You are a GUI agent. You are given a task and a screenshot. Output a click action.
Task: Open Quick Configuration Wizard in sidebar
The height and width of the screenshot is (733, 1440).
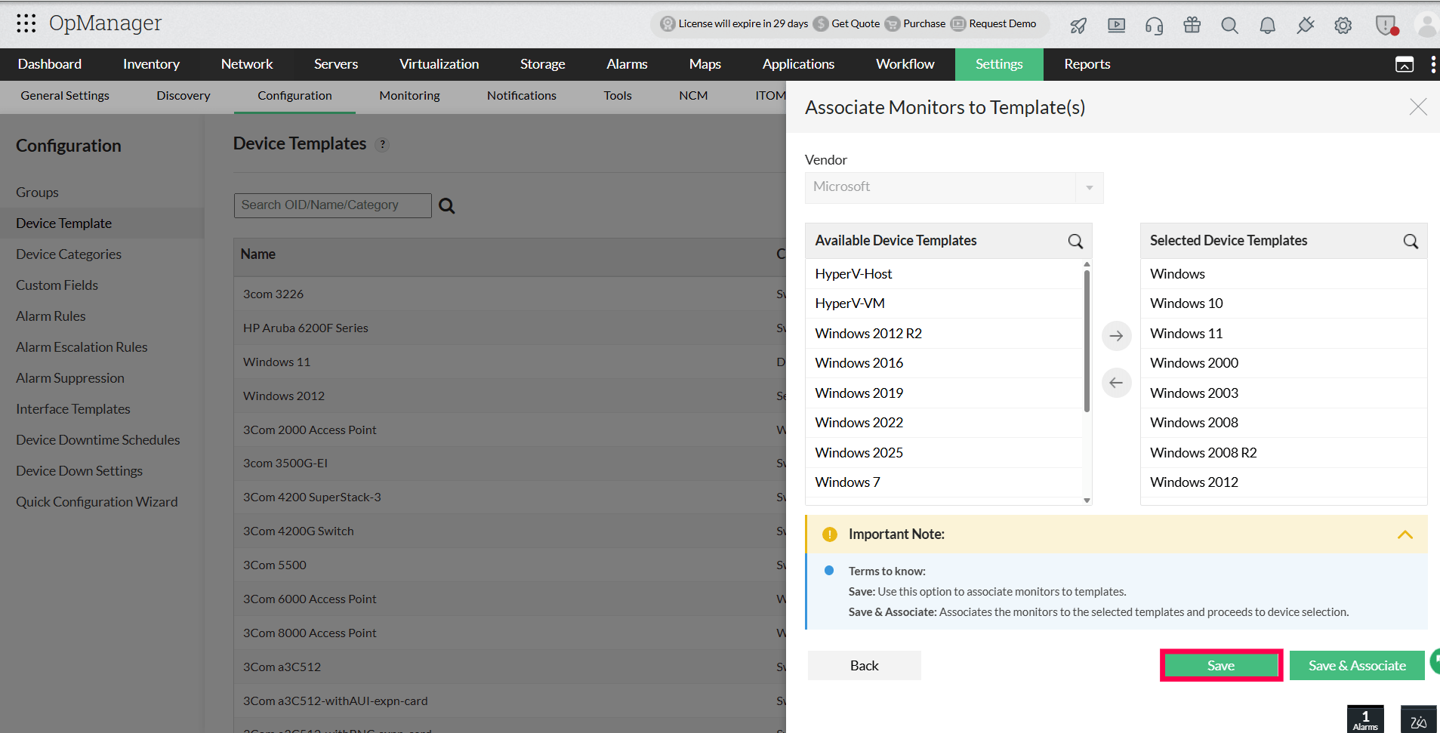tap(97, 502)
